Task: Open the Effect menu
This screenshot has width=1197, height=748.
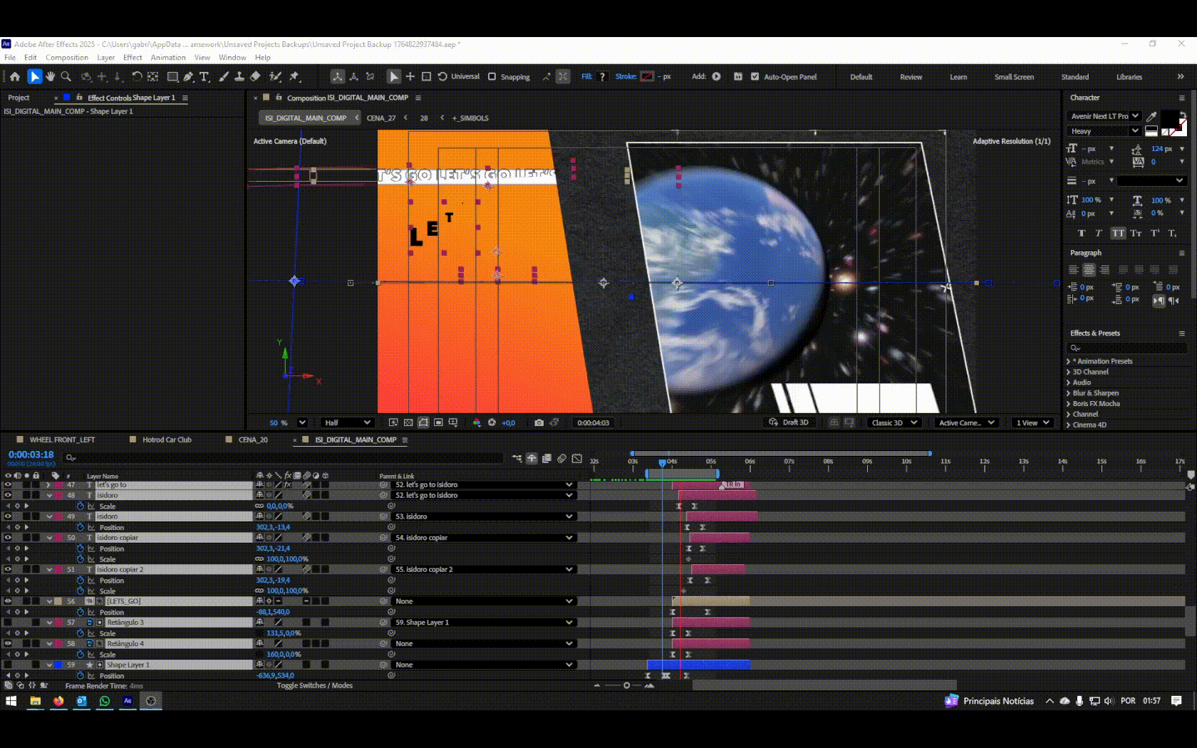Action: coord(133,58)
